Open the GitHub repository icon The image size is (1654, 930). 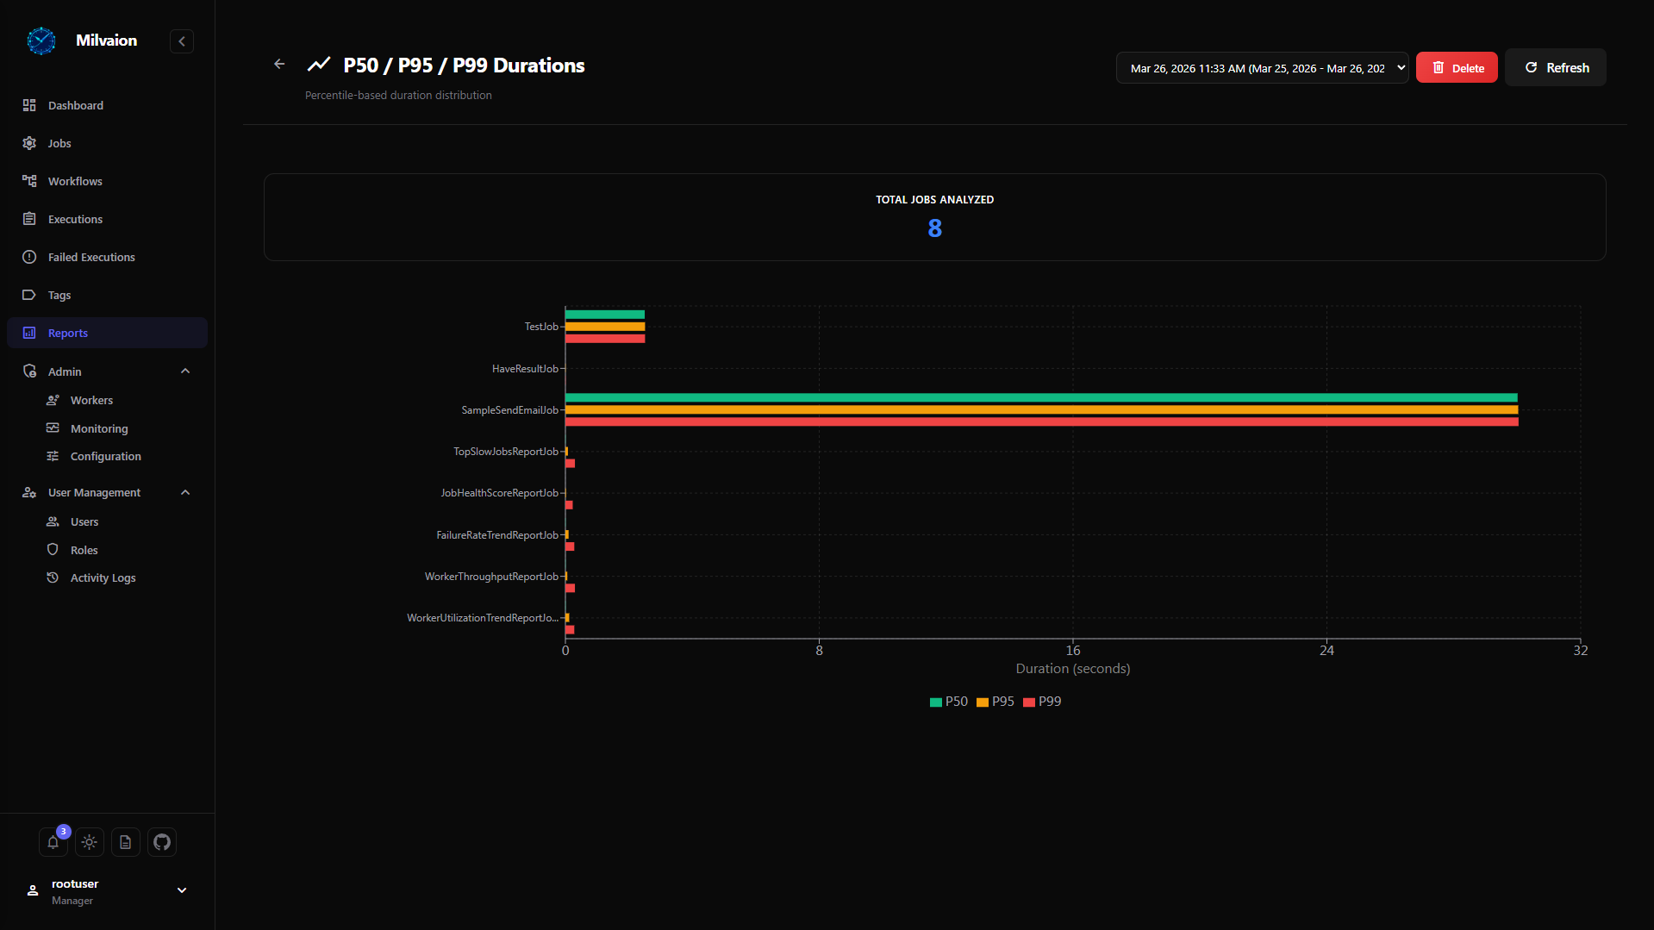point(161,842)
